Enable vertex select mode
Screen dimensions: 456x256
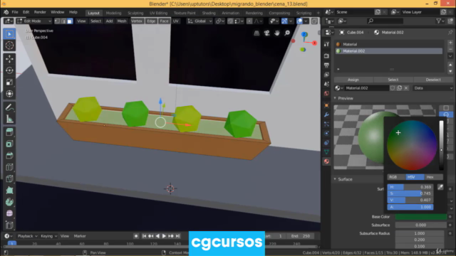click(x=57, y=21)
